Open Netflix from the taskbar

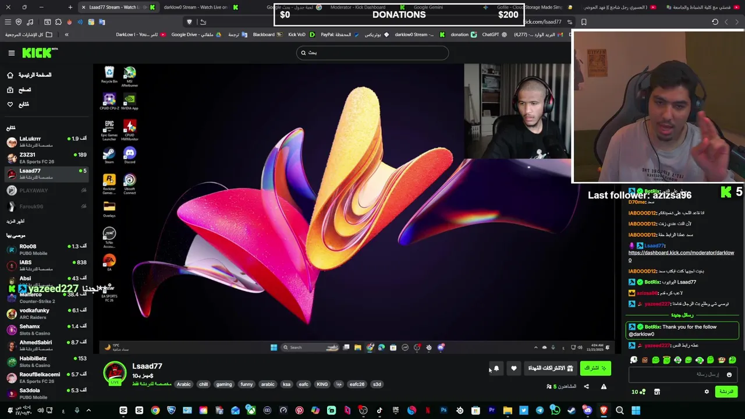(x=428, y=410)
